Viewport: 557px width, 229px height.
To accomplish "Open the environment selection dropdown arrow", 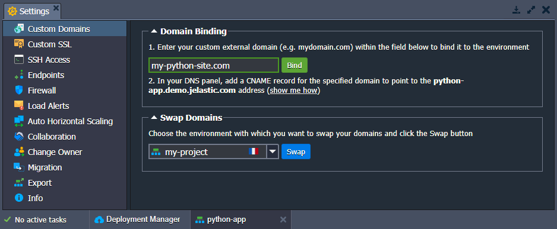I will 273,151.
